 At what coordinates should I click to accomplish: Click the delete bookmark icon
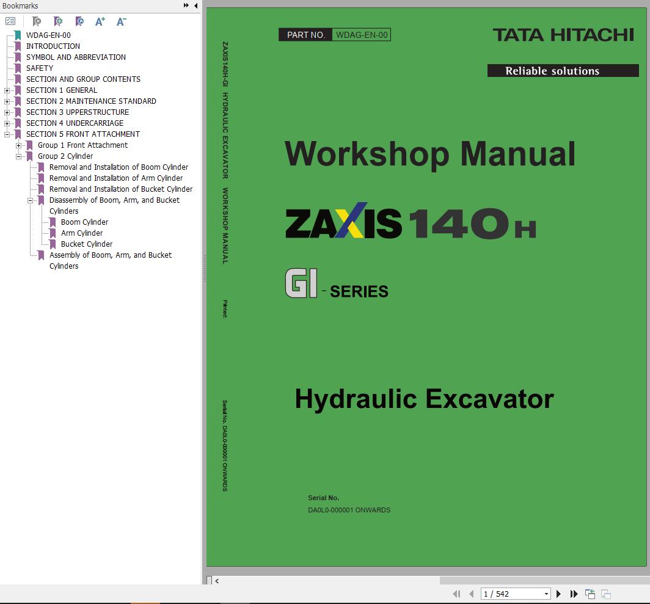pyautogui.click(x=37, y=21)
